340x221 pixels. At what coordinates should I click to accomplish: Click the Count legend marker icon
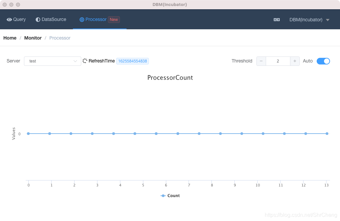click(x=163, y=196)
